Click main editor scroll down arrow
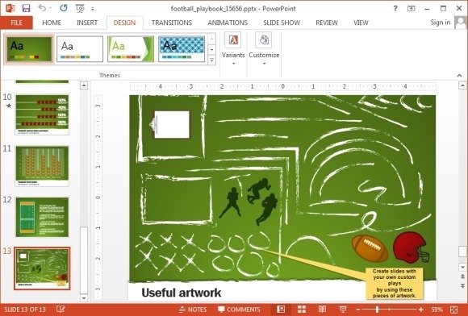The width and height of the screenshot is (468, 316). [462, 267]
